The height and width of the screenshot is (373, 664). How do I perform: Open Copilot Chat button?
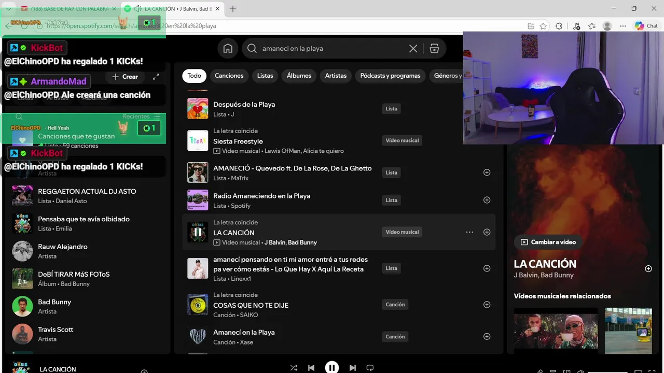pyautogui.click(x=646, y=26)
